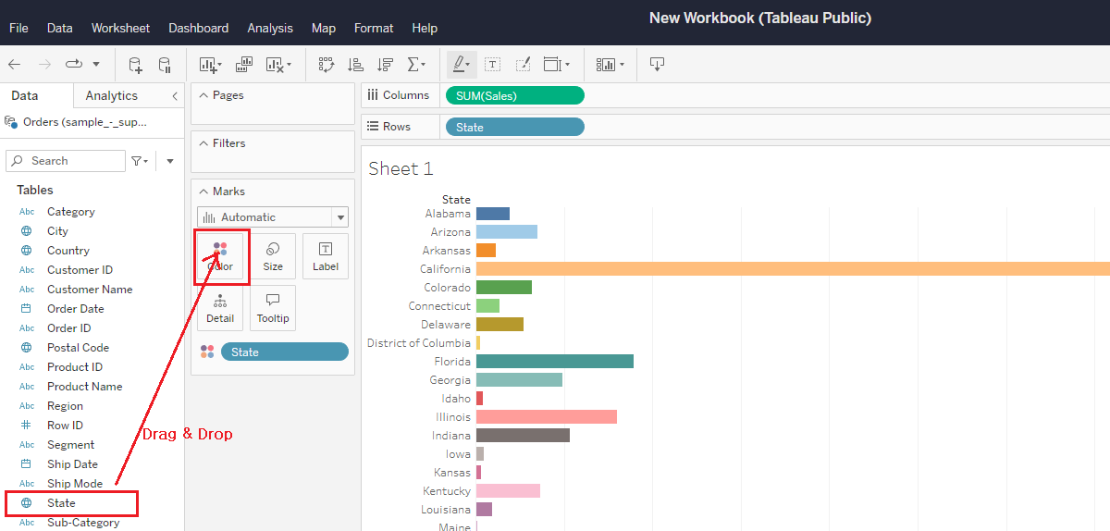Select the State field in Tables list

point(61,503)
